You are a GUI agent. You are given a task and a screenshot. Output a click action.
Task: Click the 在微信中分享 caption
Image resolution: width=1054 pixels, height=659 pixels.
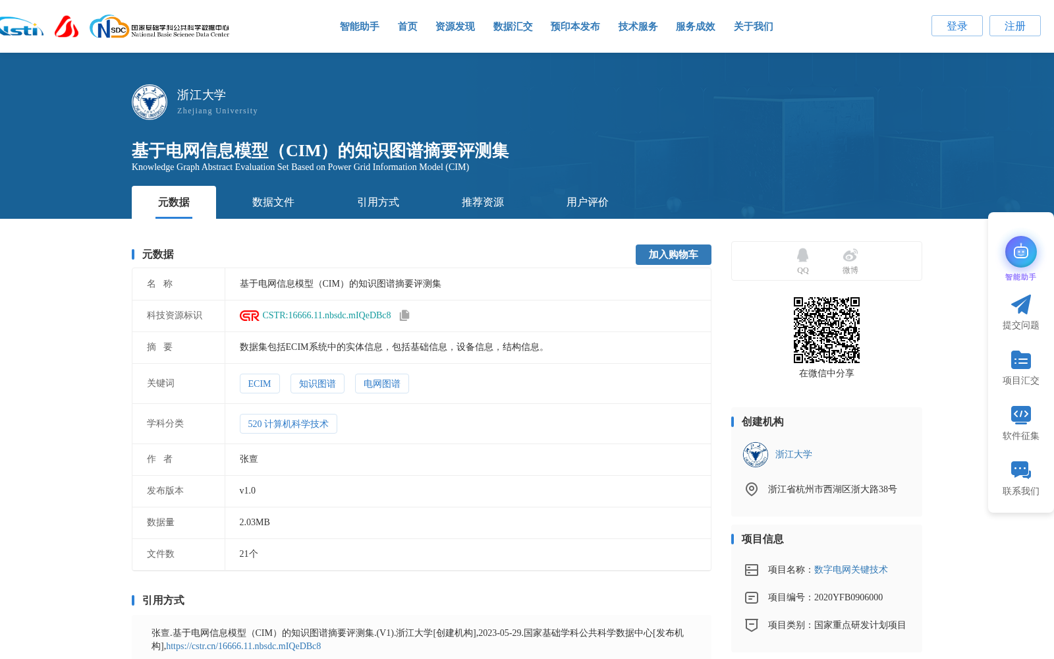827,374
